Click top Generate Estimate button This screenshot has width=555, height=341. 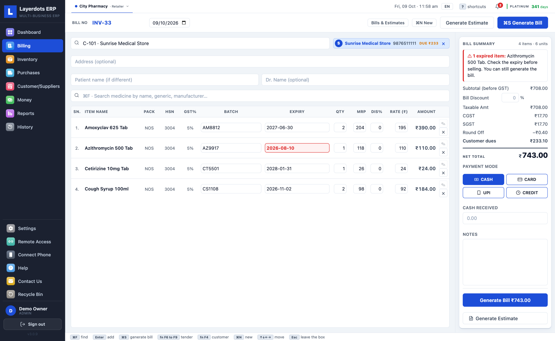click(x=467, y=23)
